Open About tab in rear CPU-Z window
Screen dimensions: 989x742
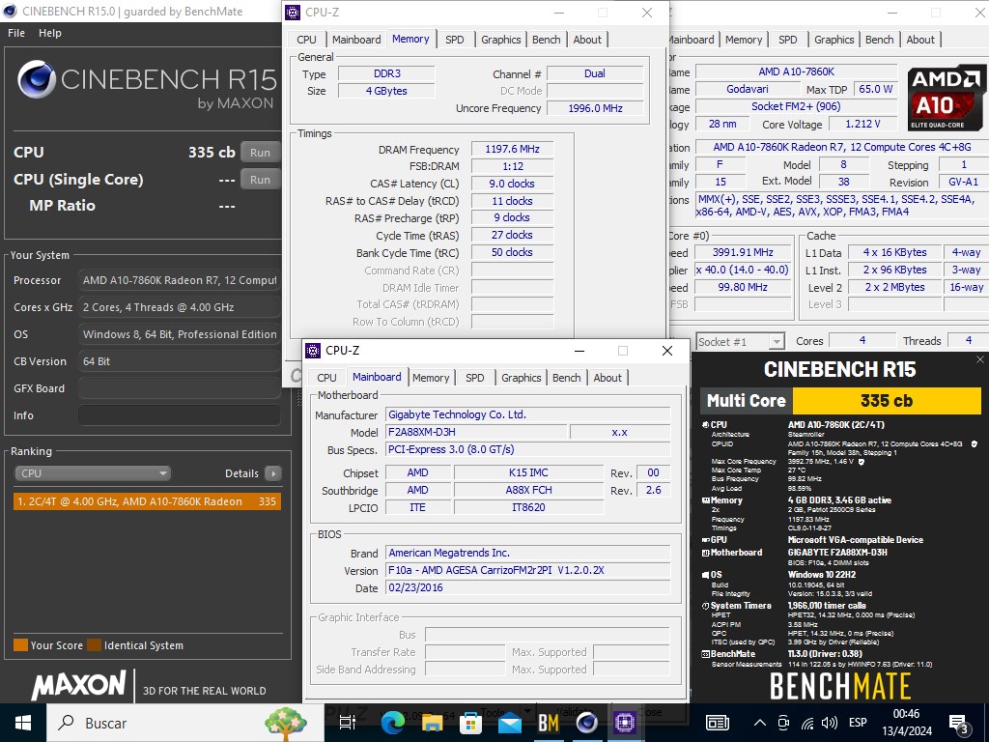920,39
